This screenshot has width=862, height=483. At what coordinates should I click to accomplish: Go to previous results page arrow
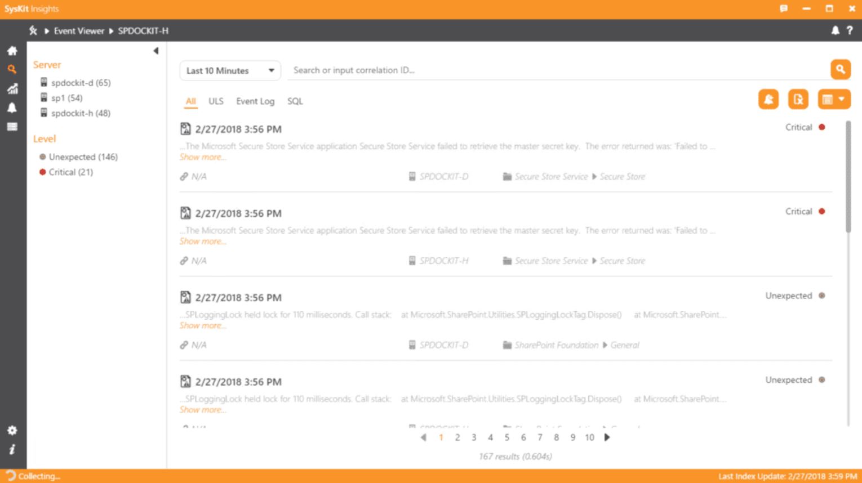click(424, 437)
